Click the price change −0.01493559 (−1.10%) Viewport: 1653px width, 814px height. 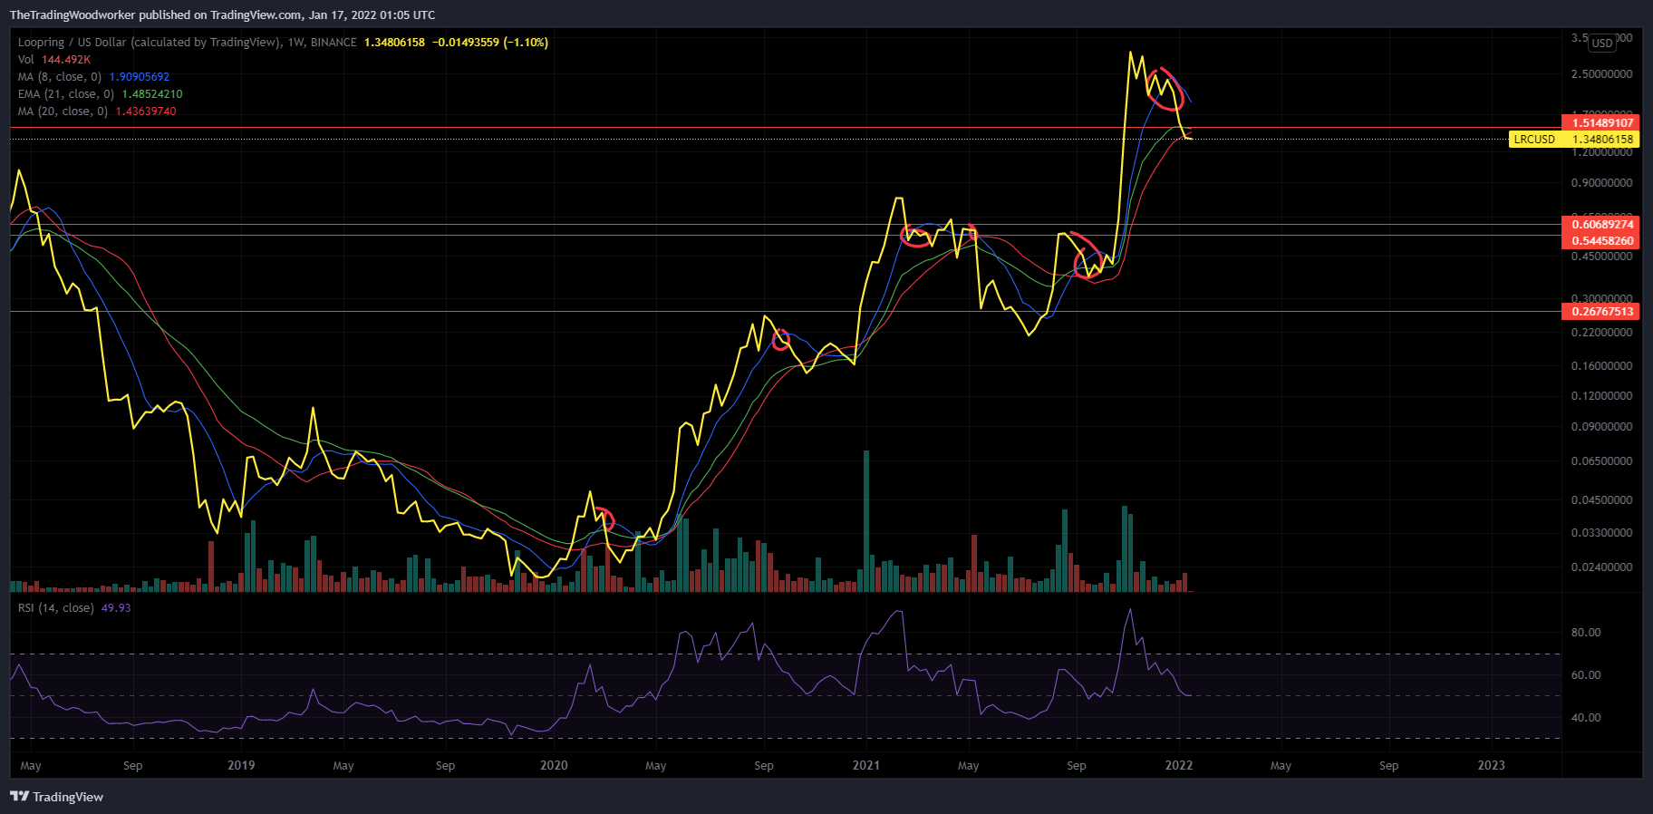490,43
